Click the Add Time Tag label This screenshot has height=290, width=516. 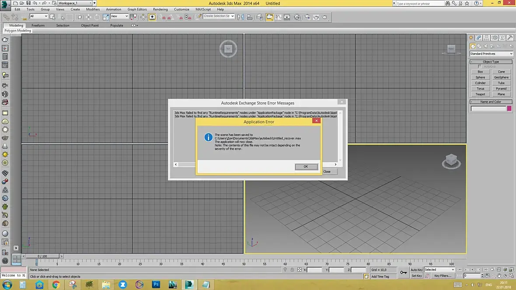coord(380,276)
